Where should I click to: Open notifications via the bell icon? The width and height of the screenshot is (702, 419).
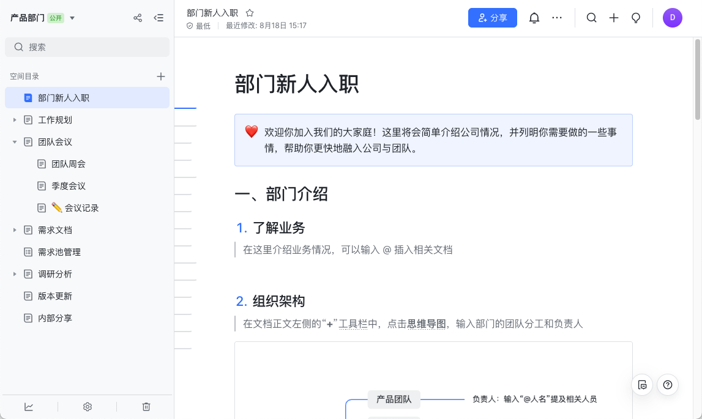click(534, 18)
